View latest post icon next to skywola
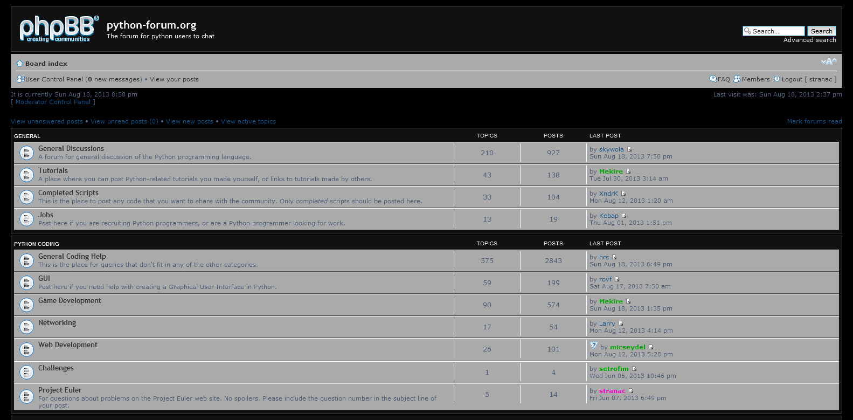The height and width of the screenshot is (420, 853). [629, 149]
